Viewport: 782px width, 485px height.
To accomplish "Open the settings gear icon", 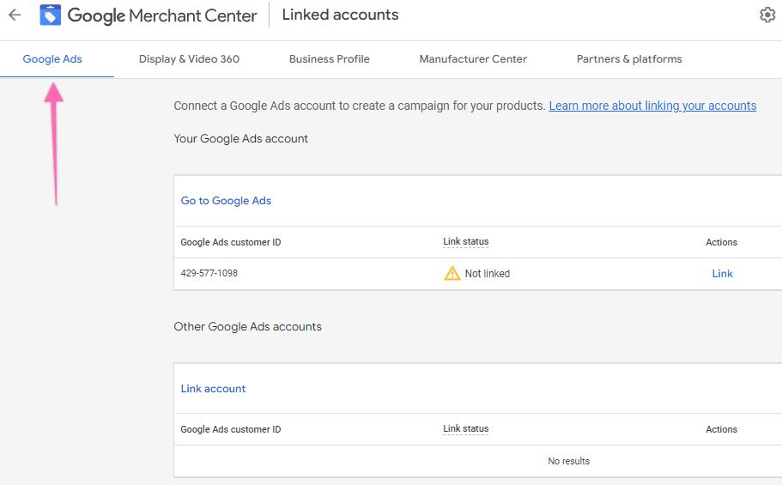I will click(x=767, y=15).
